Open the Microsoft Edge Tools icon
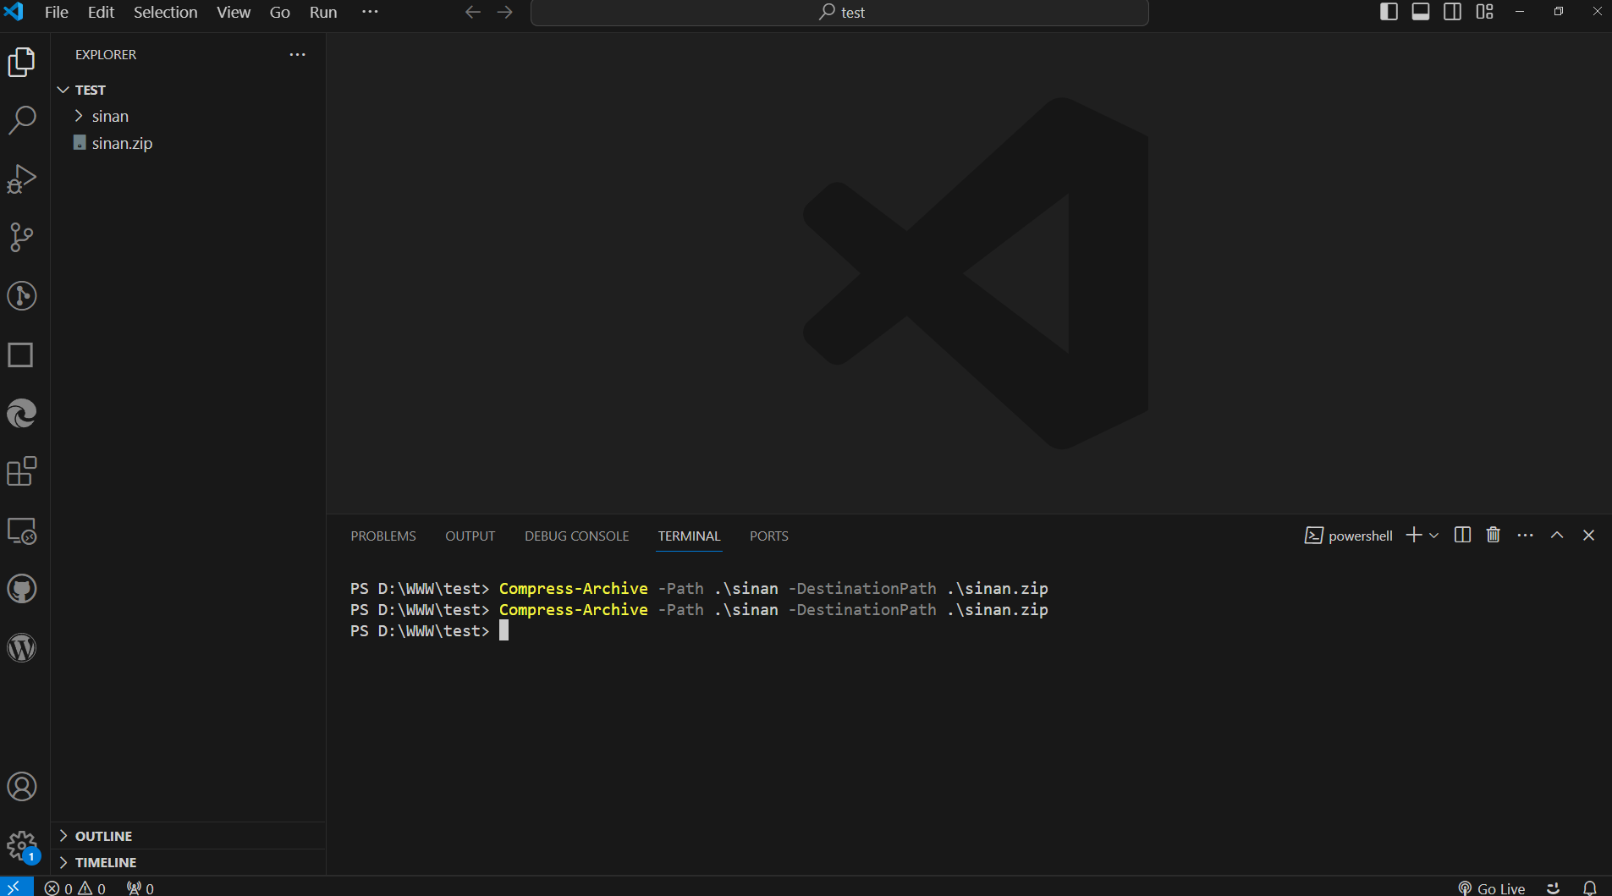 click(x=21, y=413)
